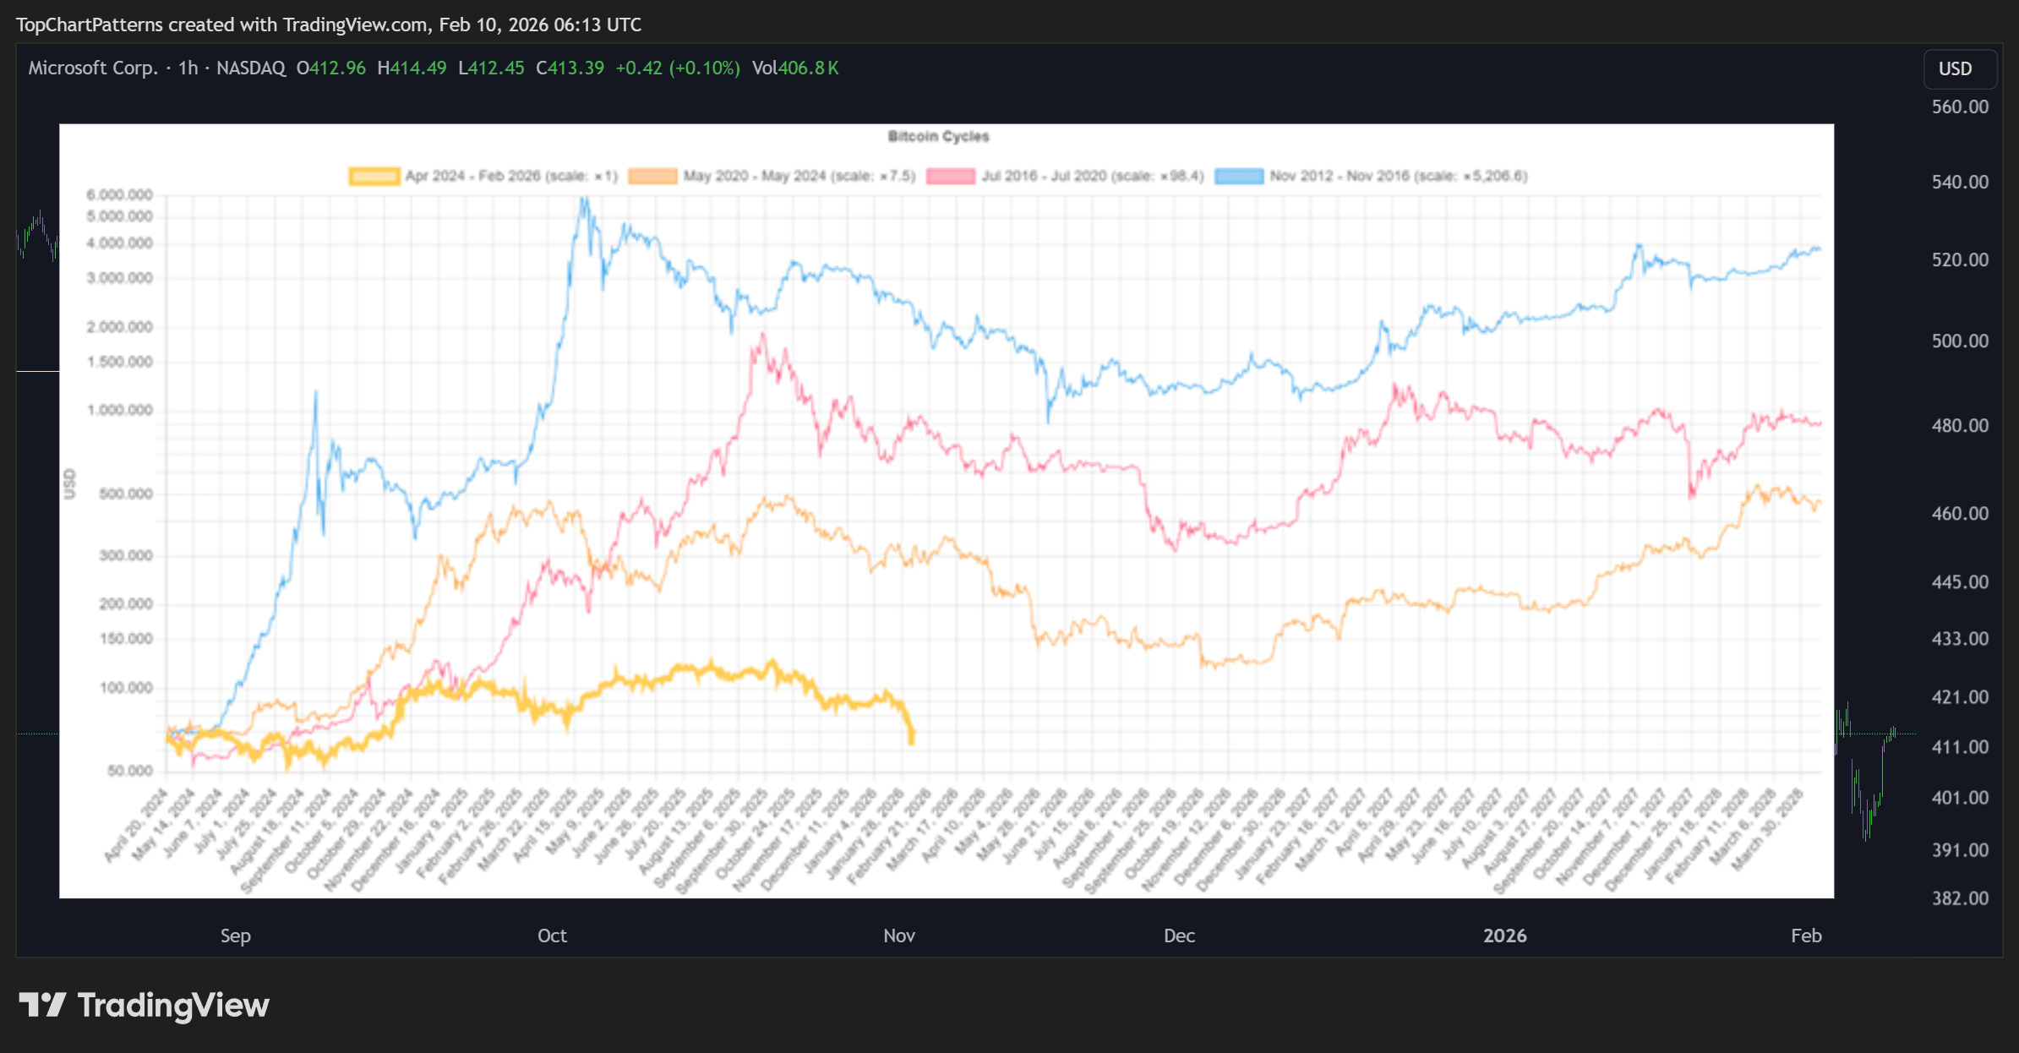Viewport: 2019px width, 1053px height.
Task: Click the 411.00 price axis label
Action: click(1960, 747)
